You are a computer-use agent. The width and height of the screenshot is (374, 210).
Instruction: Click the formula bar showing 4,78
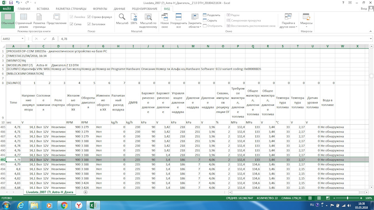tap(213, 39)
